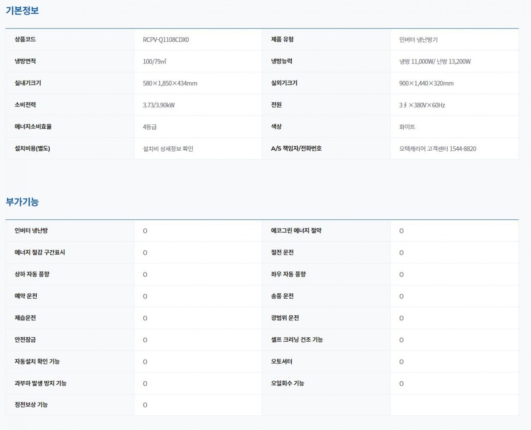The width and height of the screenshot is (531, 430).
Task: Select the product code RCPV-Q1108CDX0
Action: tap(166, 40)
